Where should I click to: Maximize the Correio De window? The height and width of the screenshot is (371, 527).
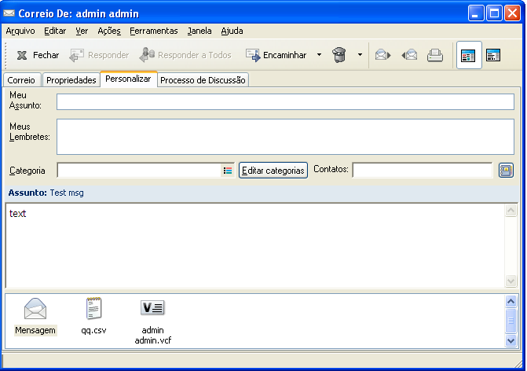coord(494,13)
